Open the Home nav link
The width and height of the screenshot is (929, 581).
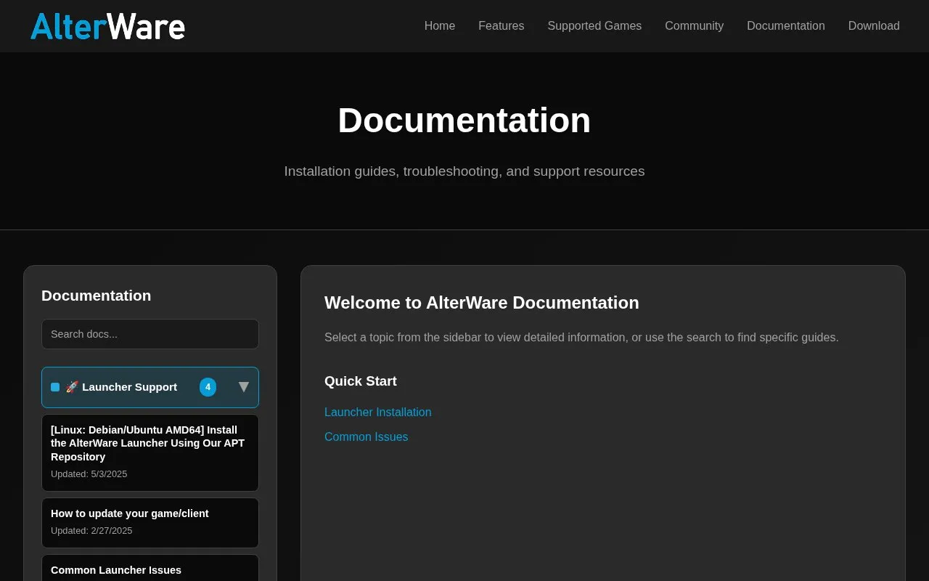click(x=440, y=26)
